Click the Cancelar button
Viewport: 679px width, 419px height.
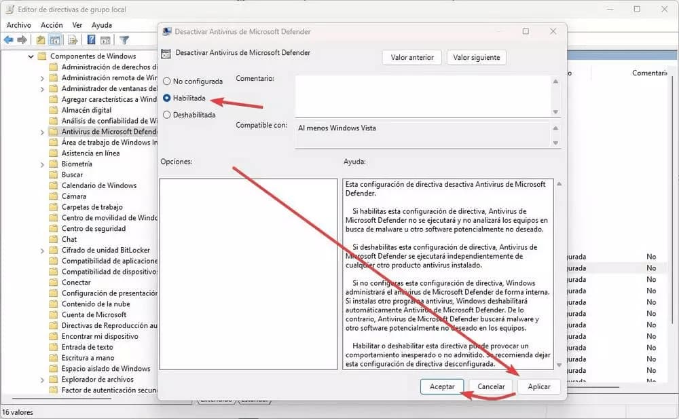(x=491, y=386)
